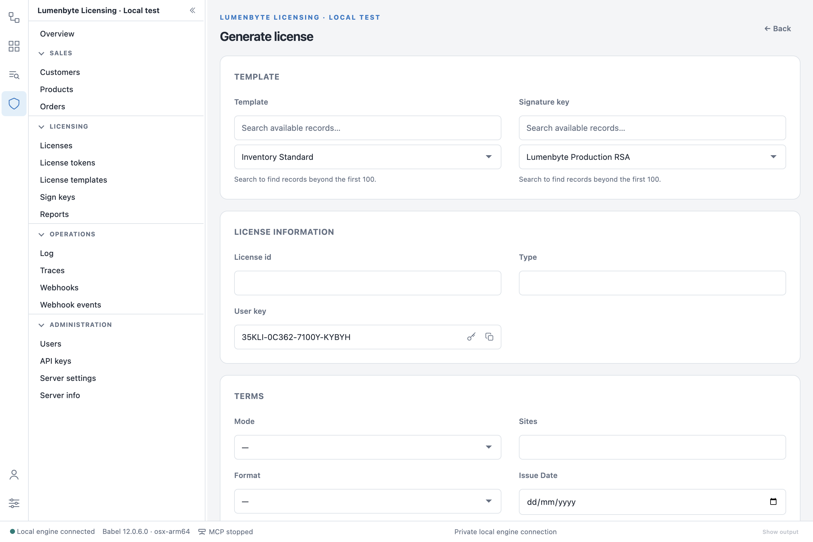This screenshot has width=813, height=542.
Task: Open the dashboard grid icon in left rail
Action: [14, 46]
